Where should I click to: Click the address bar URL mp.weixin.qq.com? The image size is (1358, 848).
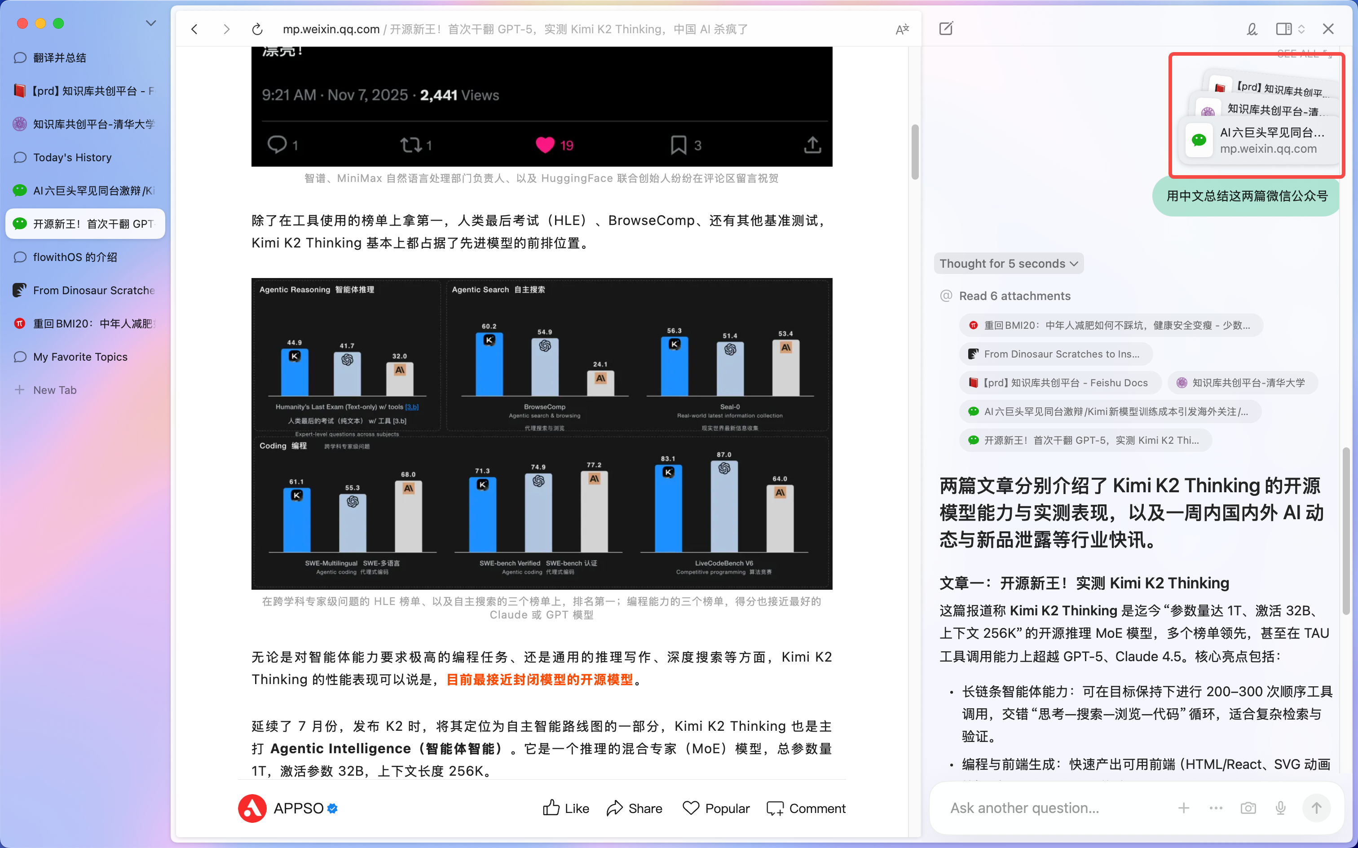(331, 29)
